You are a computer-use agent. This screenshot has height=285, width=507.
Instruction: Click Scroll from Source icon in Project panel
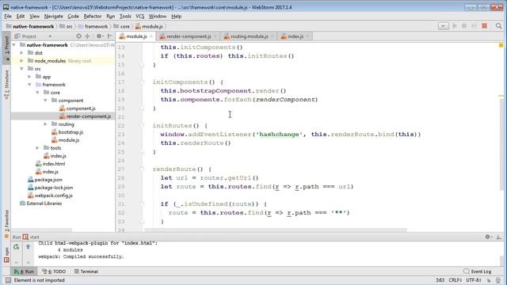78,36
